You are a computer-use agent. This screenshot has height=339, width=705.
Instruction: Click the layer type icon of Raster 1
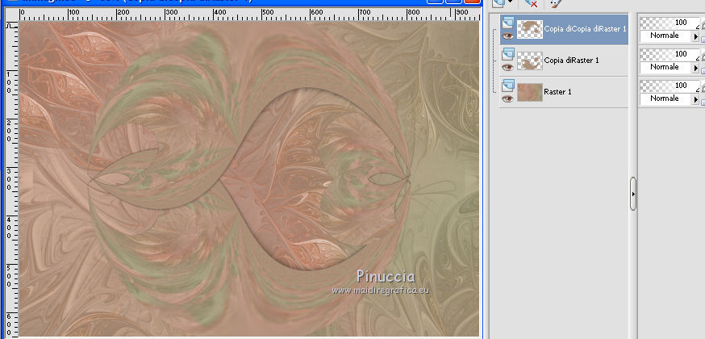507,86
